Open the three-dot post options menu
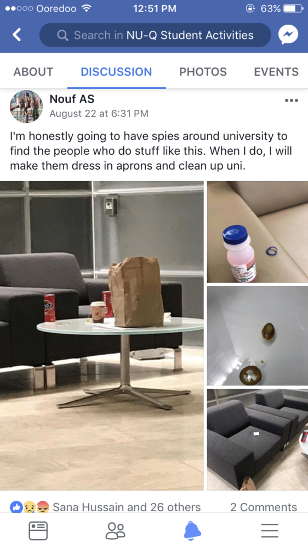The height and width of the screenshot is (549, 308). pos(292,100)
